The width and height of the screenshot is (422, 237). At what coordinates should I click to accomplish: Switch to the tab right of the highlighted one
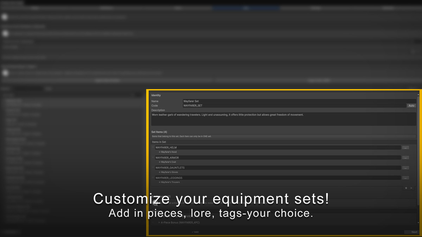(315, 8)
